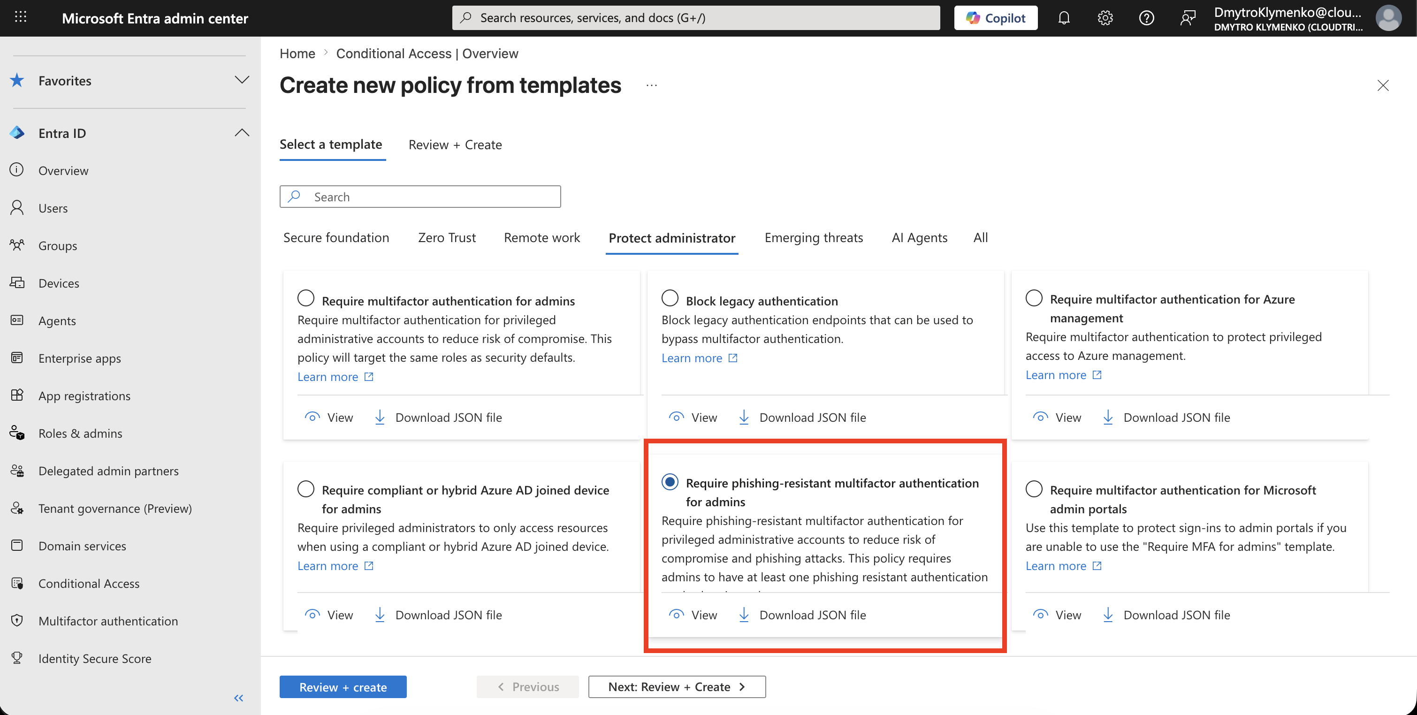Click the Groups people icon
The height and width of the screenshot is (715, 1417).
17,245
